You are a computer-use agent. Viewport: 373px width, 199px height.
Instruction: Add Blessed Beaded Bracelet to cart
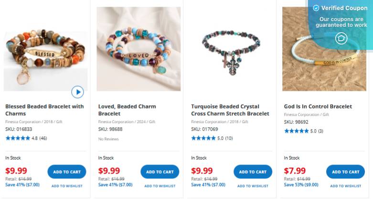(67, 172)
